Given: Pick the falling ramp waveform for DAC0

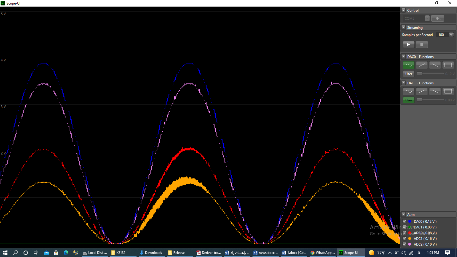Looking at the screenshot, I should pyautogui.click(x=435, y=65).
